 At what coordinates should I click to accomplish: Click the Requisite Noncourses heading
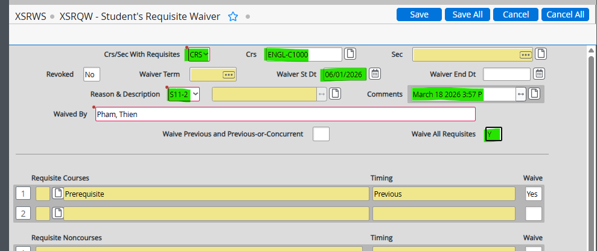point(66,237)
